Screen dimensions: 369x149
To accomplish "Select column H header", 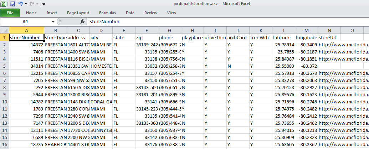I will coord(193,30).
